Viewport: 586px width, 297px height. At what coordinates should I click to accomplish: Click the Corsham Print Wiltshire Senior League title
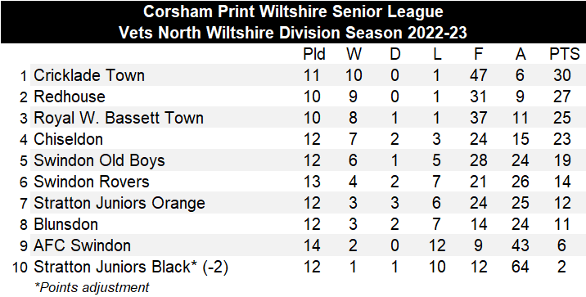click(x=293, y=11)
